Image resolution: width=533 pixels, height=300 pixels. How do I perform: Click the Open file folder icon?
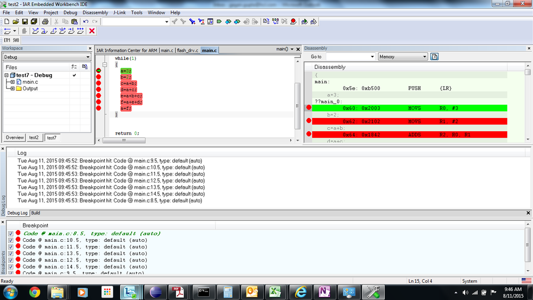pos(15,21)
